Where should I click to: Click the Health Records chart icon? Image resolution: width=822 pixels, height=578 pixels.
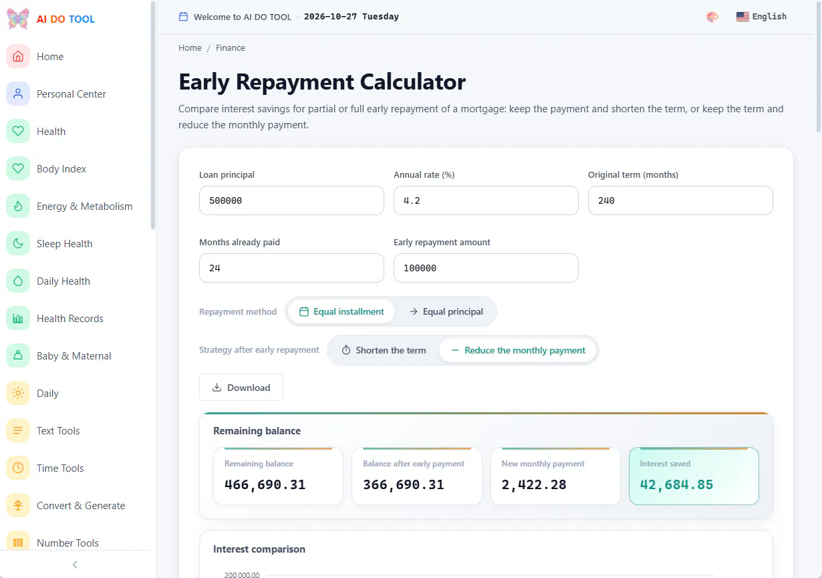18,319
